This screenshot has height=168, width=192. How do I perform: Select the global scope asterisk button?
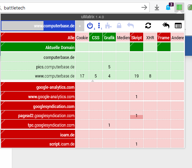[x=80, y=26]
